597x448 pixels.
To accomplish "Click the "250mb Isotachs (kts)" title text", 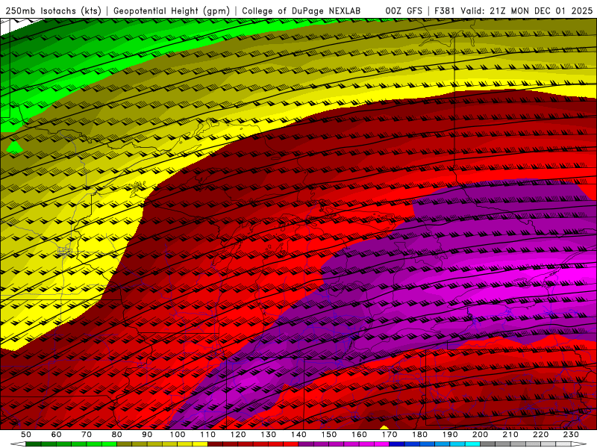I will click(53, 11).
